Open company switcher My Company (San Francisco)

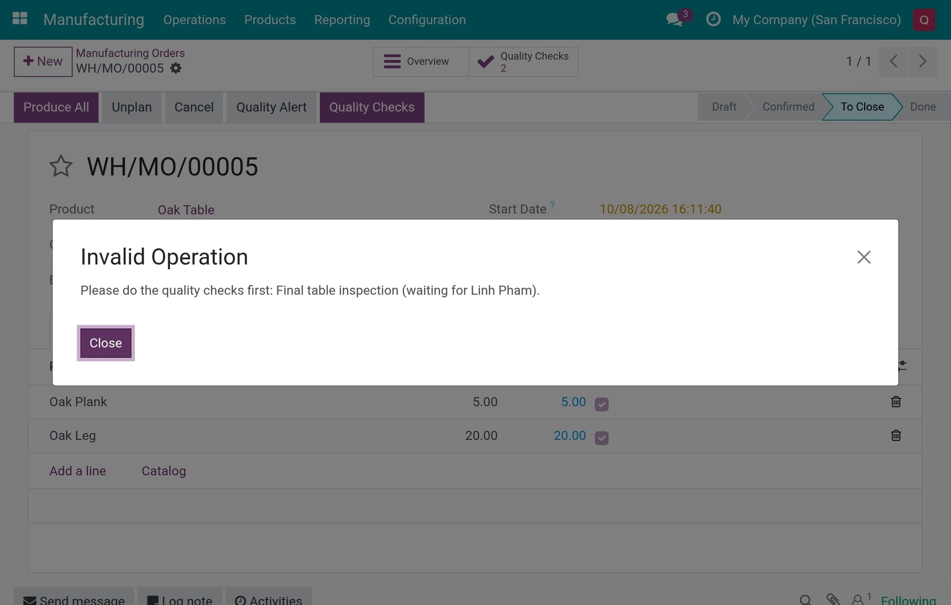[x=816, y=20]
